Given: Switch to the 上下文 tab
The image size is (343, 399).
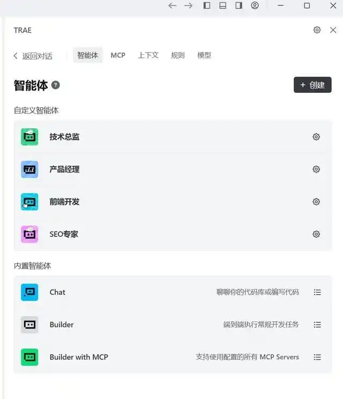Looking at the screenshot, I should [x=148, y=55].
